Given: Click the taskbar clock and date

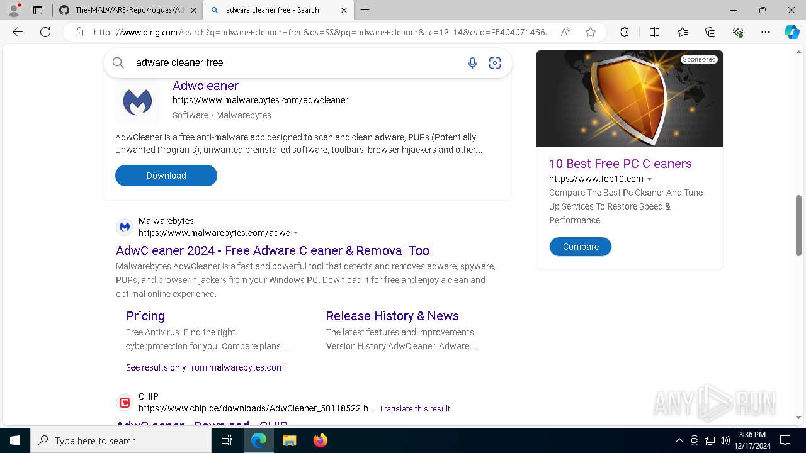Looking at the screenshot, I should click(x=752, y=440).
